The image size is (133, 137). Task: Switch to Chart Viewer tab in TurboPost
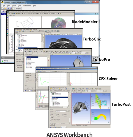[x=85, y=125]
